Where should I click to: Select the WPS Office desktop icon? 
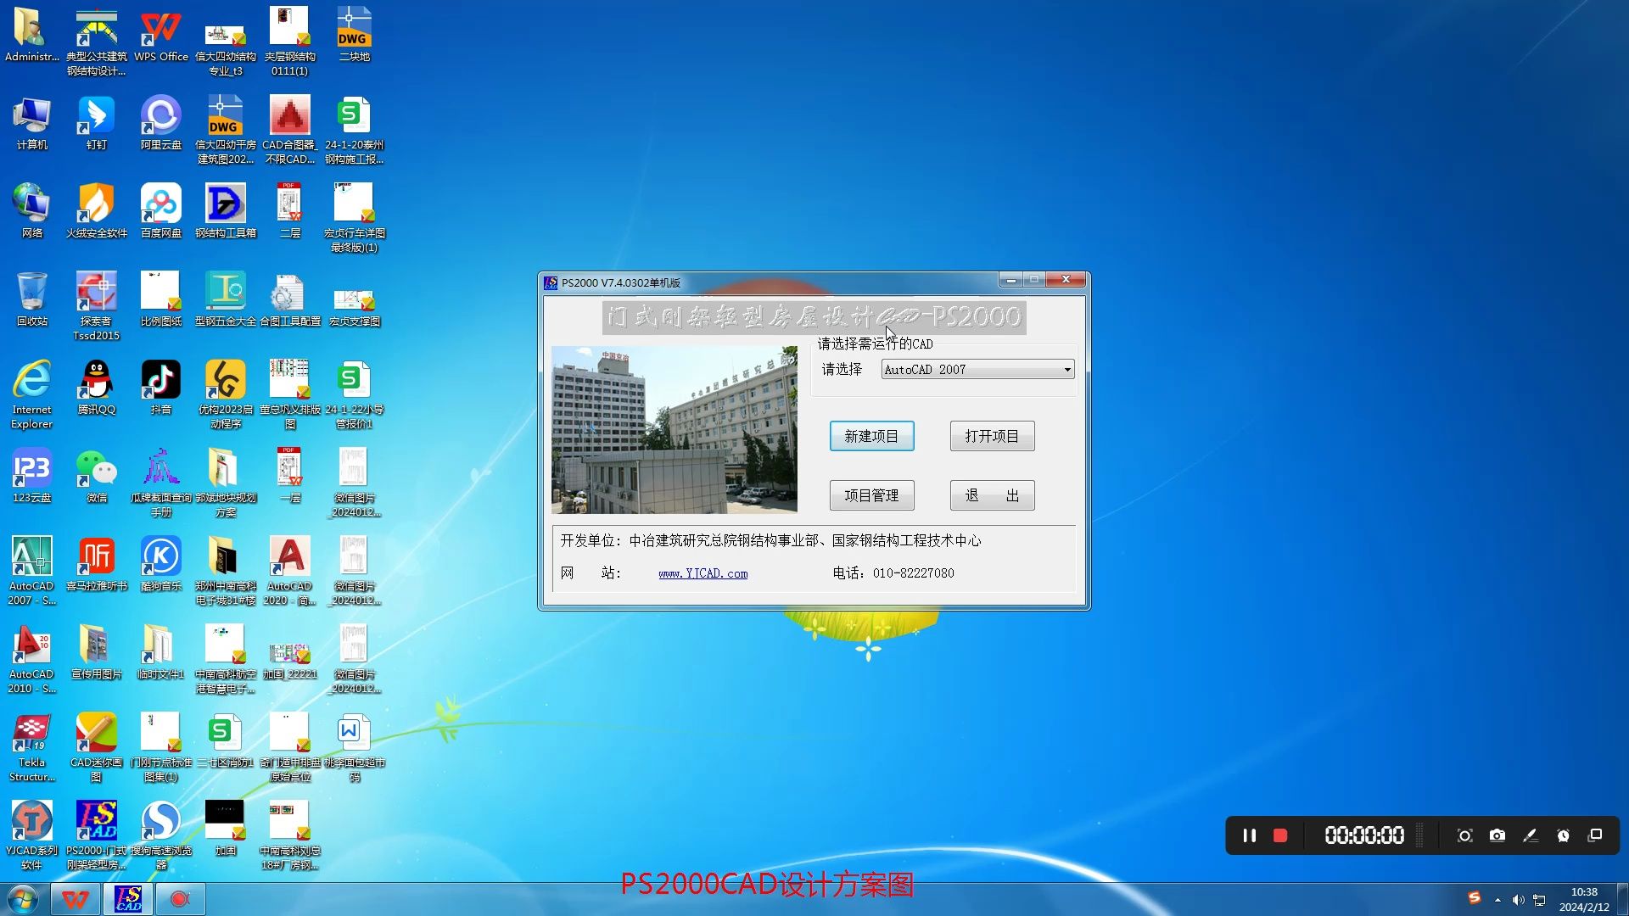[161, 36]
